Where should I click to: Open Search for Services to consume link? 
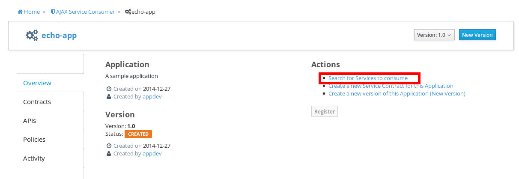368,78
